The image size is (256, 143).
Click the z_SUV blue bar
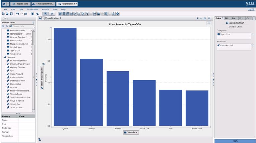(65, 77)
